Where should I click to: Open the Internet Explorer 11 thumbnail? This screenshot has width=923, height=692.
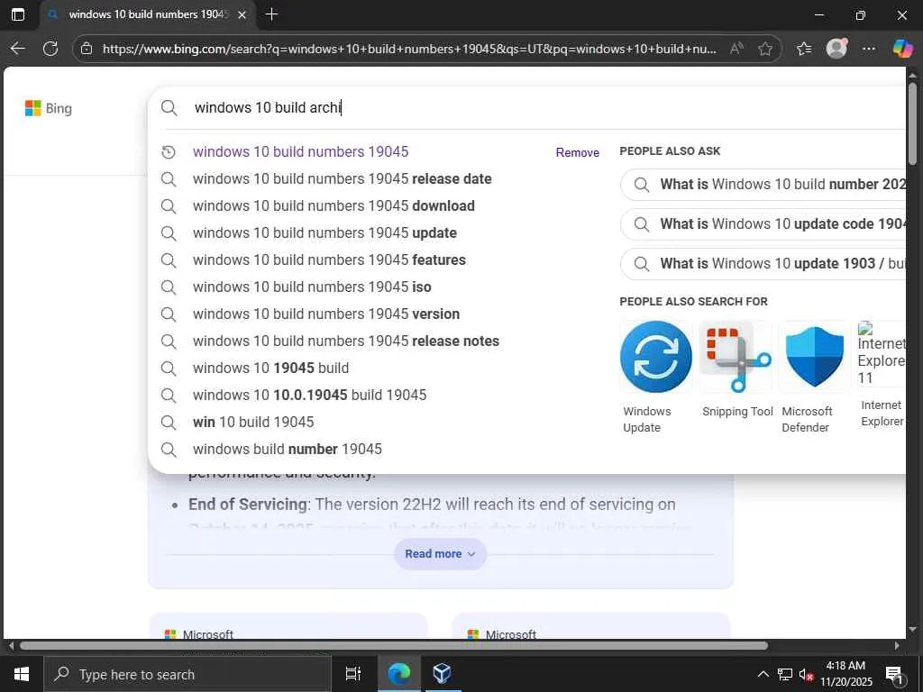pyautogui.click(x=882, y=354)
